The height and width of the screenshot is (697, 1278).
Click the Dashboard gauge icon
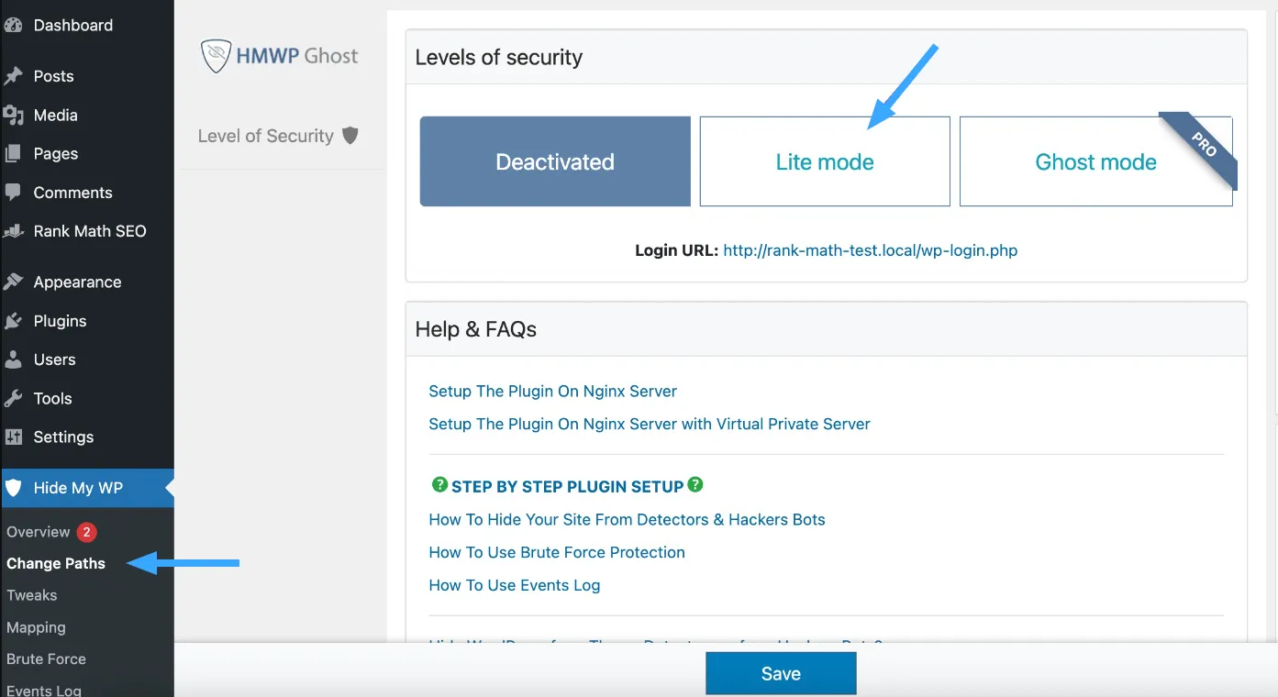point(13,26)
